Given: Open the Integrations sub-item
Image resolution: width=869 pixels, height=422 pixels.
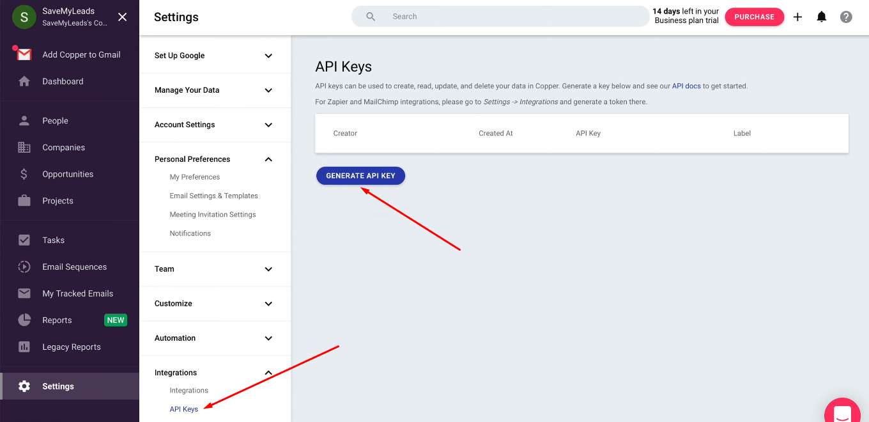Looking at the screenshot, I should pos(188,391).
